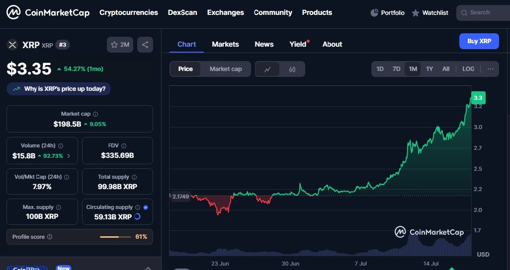
Task: Click the Buy XRP button
Action: click(x=479, y=41)
